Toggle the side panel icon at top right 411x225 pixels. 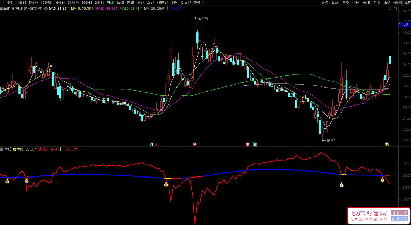click(396, 9)
